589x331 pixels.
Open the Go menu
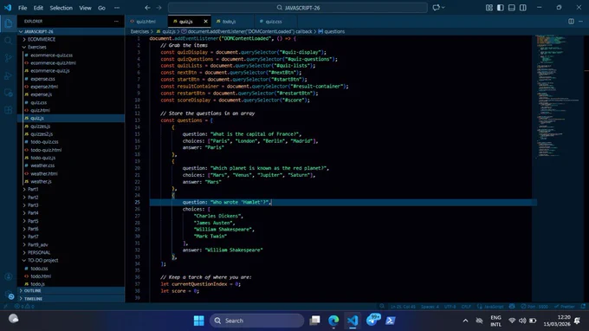click(x=101, y=8)
